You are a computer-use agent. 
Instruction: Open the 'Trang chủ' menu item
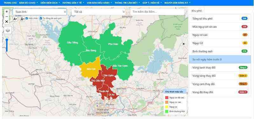point(10,3)
